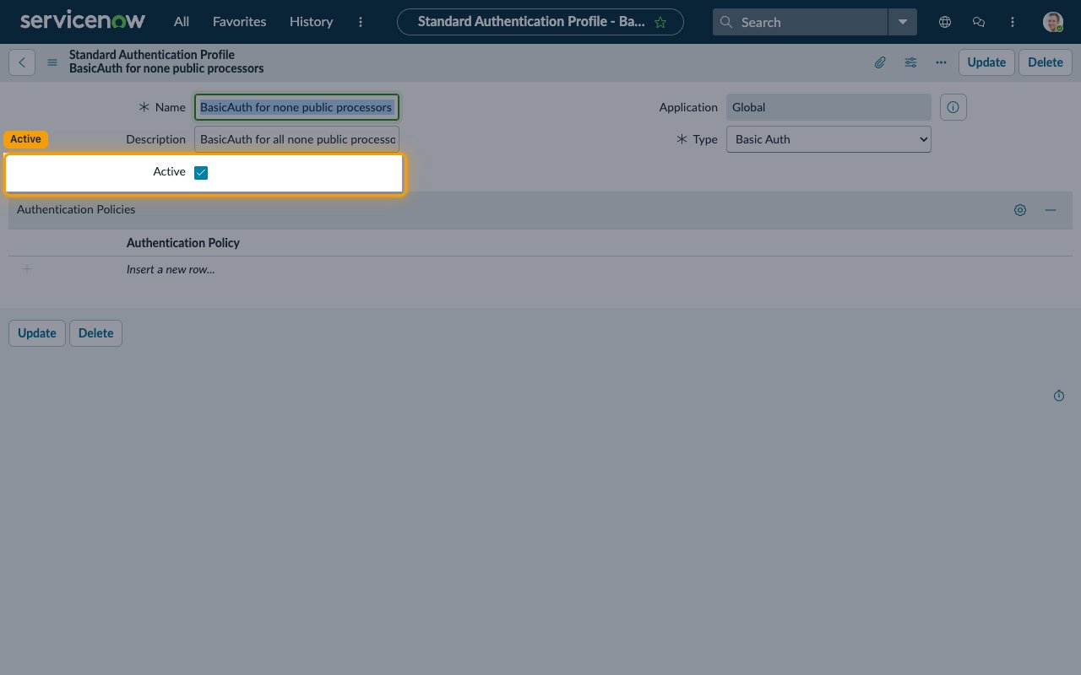Click Insert a new row
This screenshot has width=1081, height=675.
pos(171,270)
